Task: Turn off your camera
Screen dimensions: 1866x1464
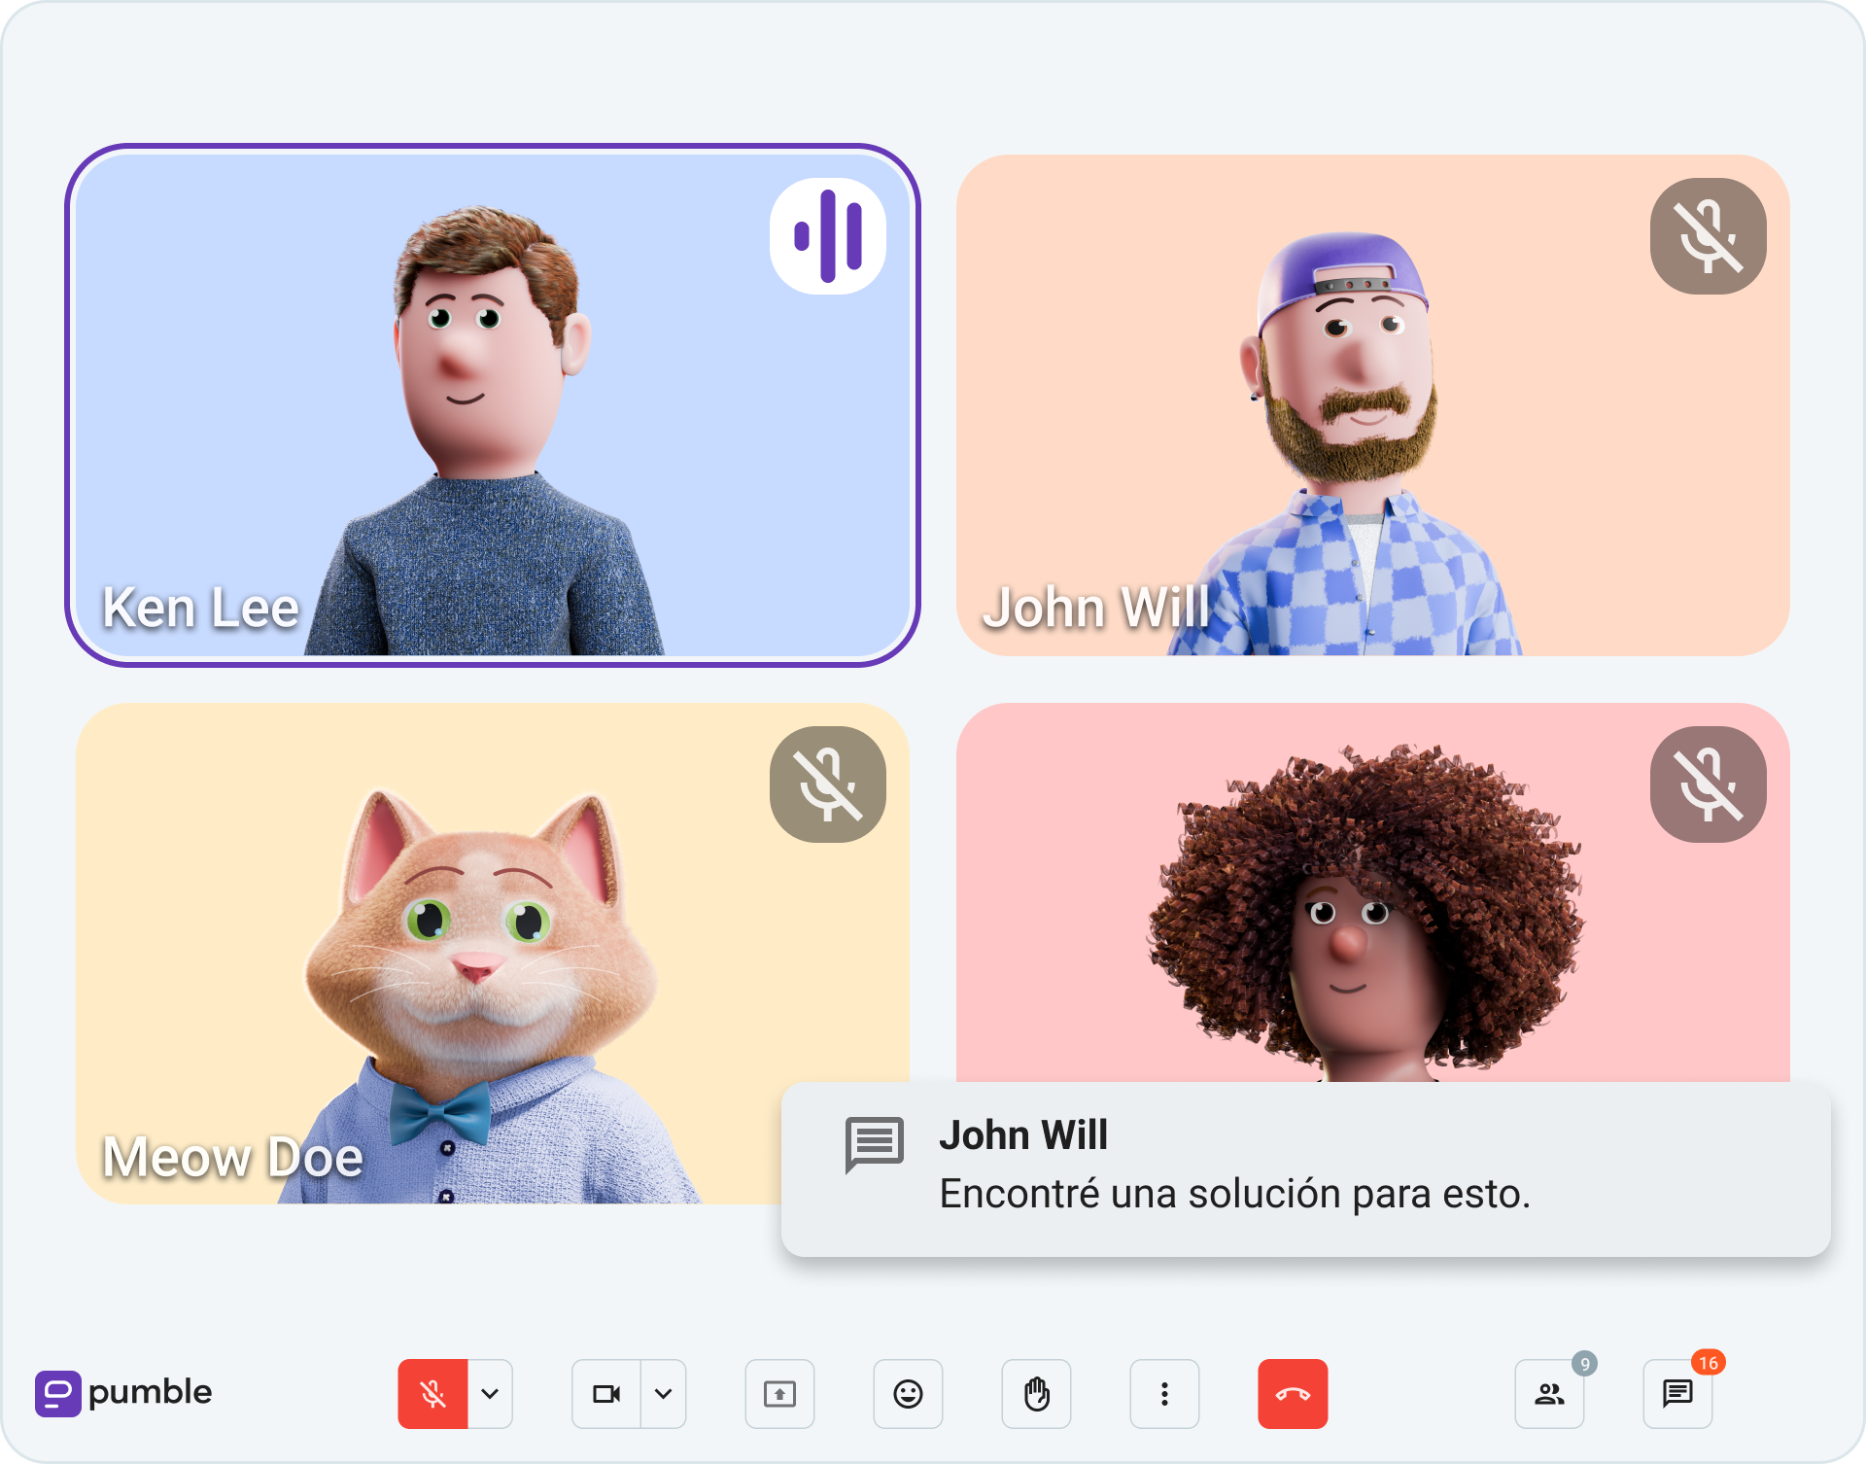Action: pyautogui.click(x=606, y=1394)
